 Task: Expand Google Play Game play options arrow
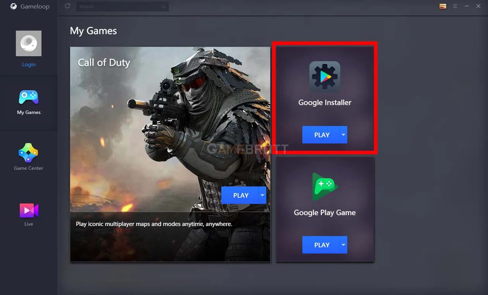point(343,245)
